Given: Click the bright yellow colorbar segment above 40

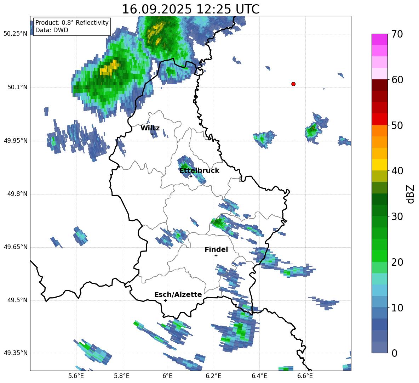Looking at the screenshot, I should [379, 165].
